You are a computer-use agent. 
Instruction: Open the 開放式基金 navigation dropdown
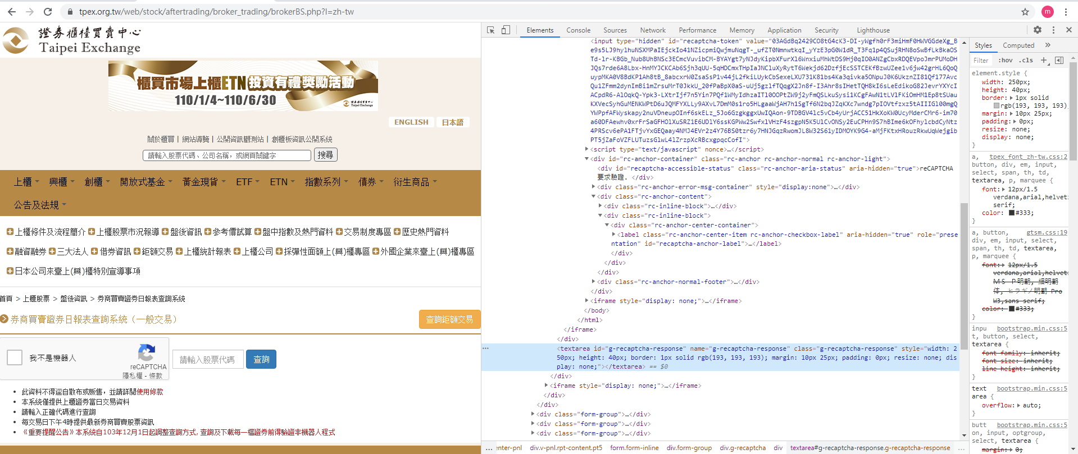pos(145,182)
